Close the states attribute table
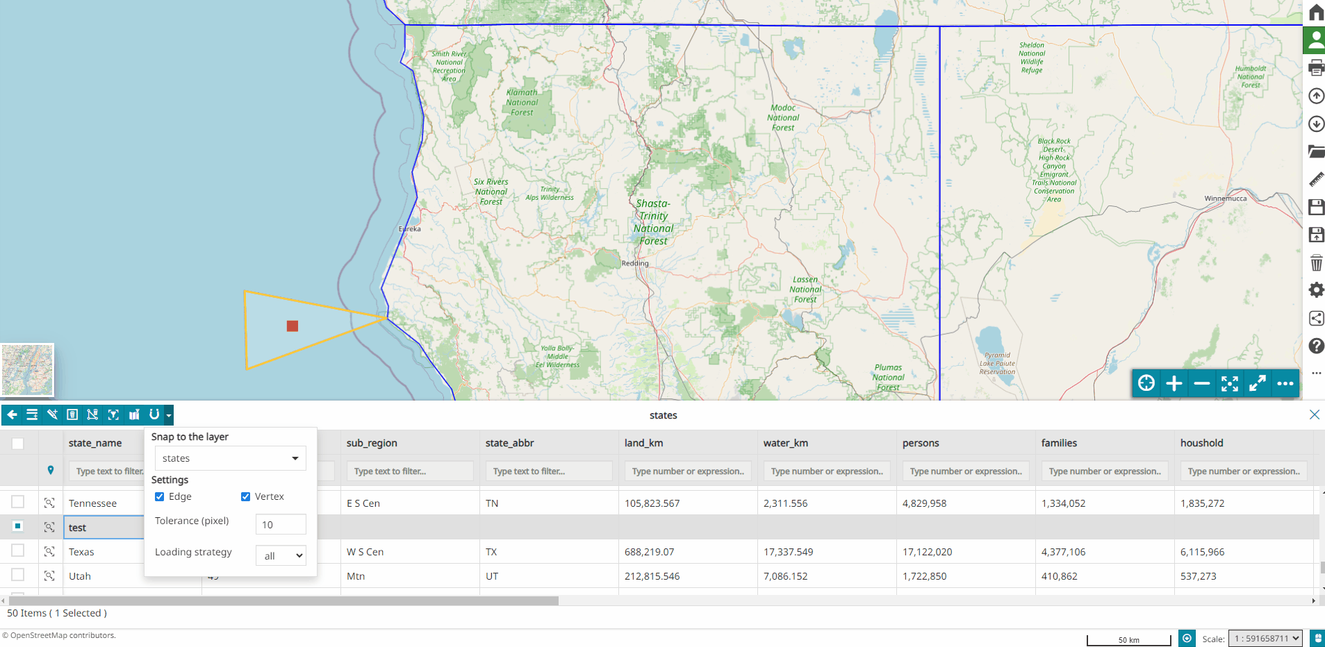This screenshot has height=647, width=1325. point(1314,414)
